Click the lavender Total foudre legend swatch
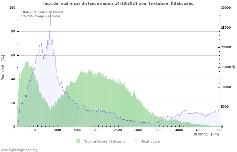 (x=136, y=141)
